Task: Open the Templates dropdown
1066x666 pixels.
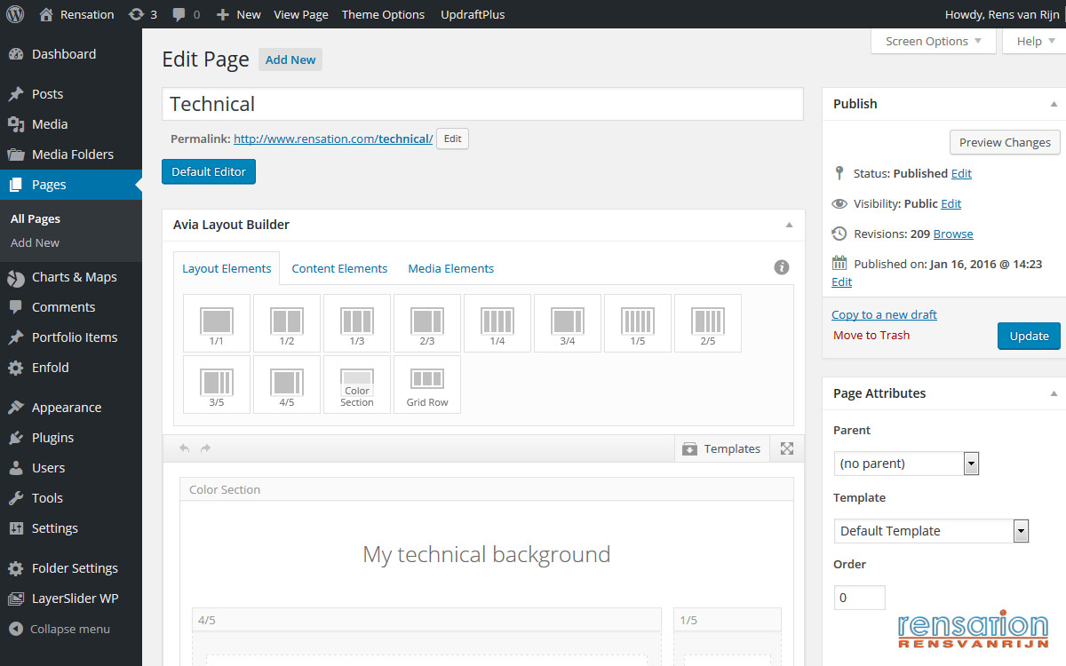Action: coord(721,448)
